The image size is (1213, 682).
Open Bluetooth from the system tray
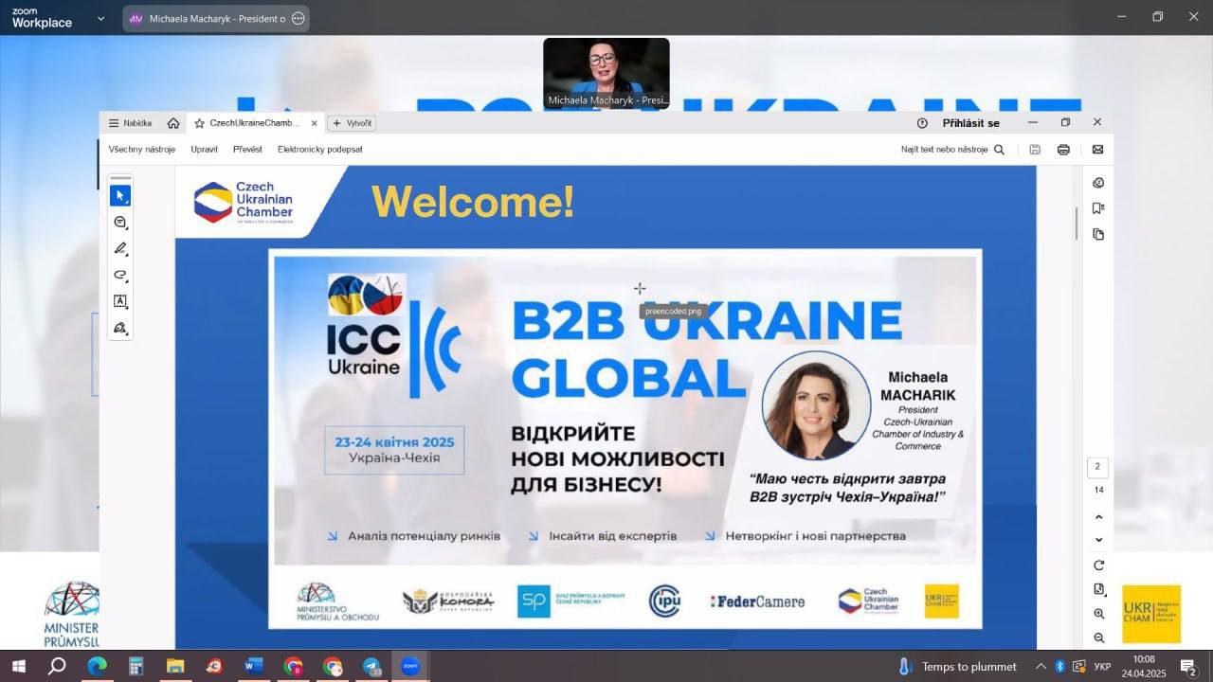point(1059,666)
